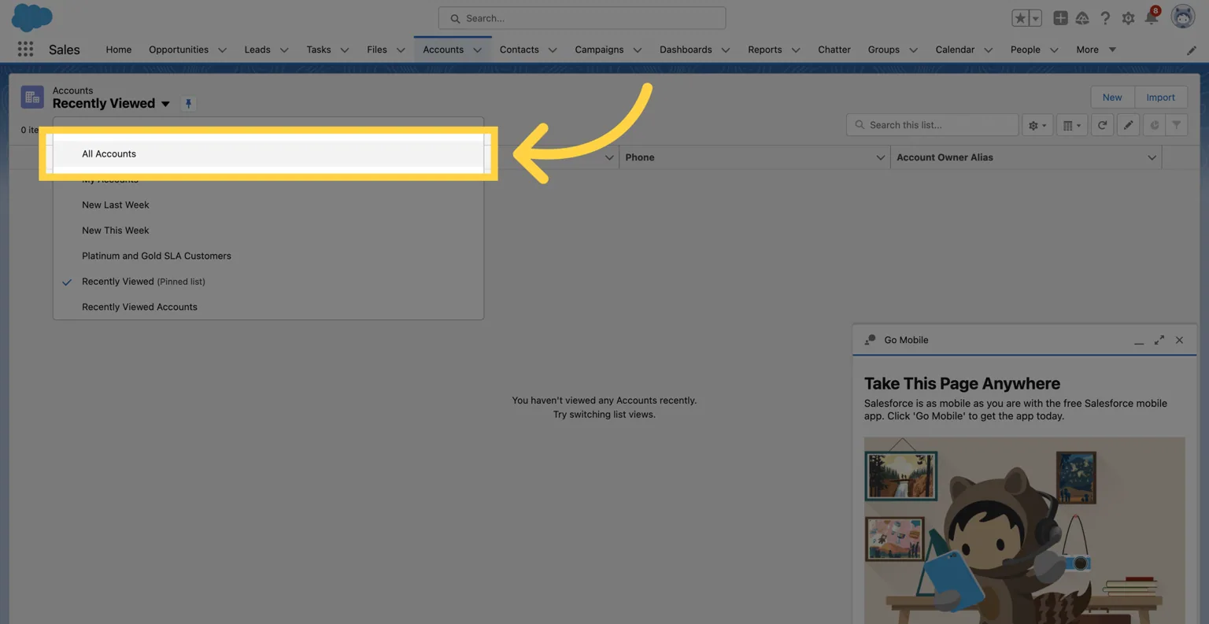
Task: Expand the Opportunities tab chevron
Action: [x=222, y=50]
